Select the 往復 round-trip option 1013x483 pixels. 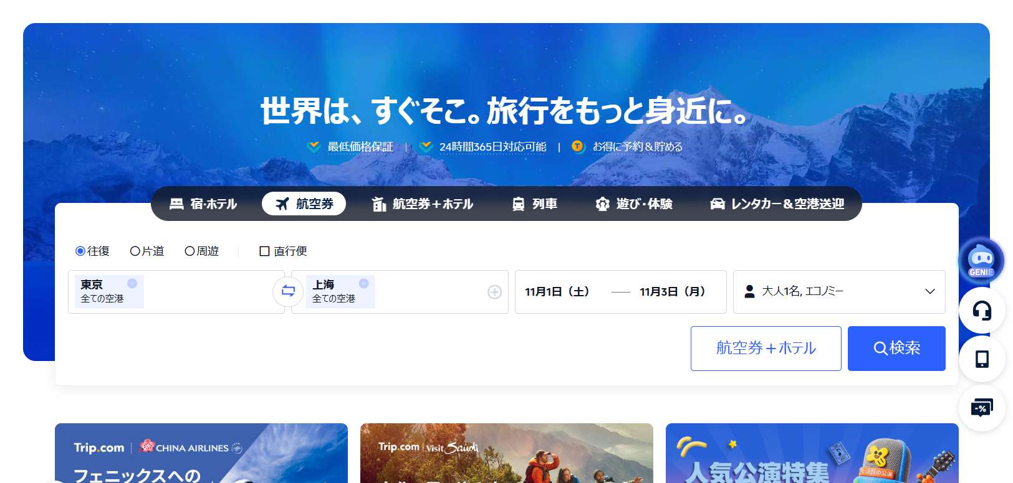tap(92, 251)
